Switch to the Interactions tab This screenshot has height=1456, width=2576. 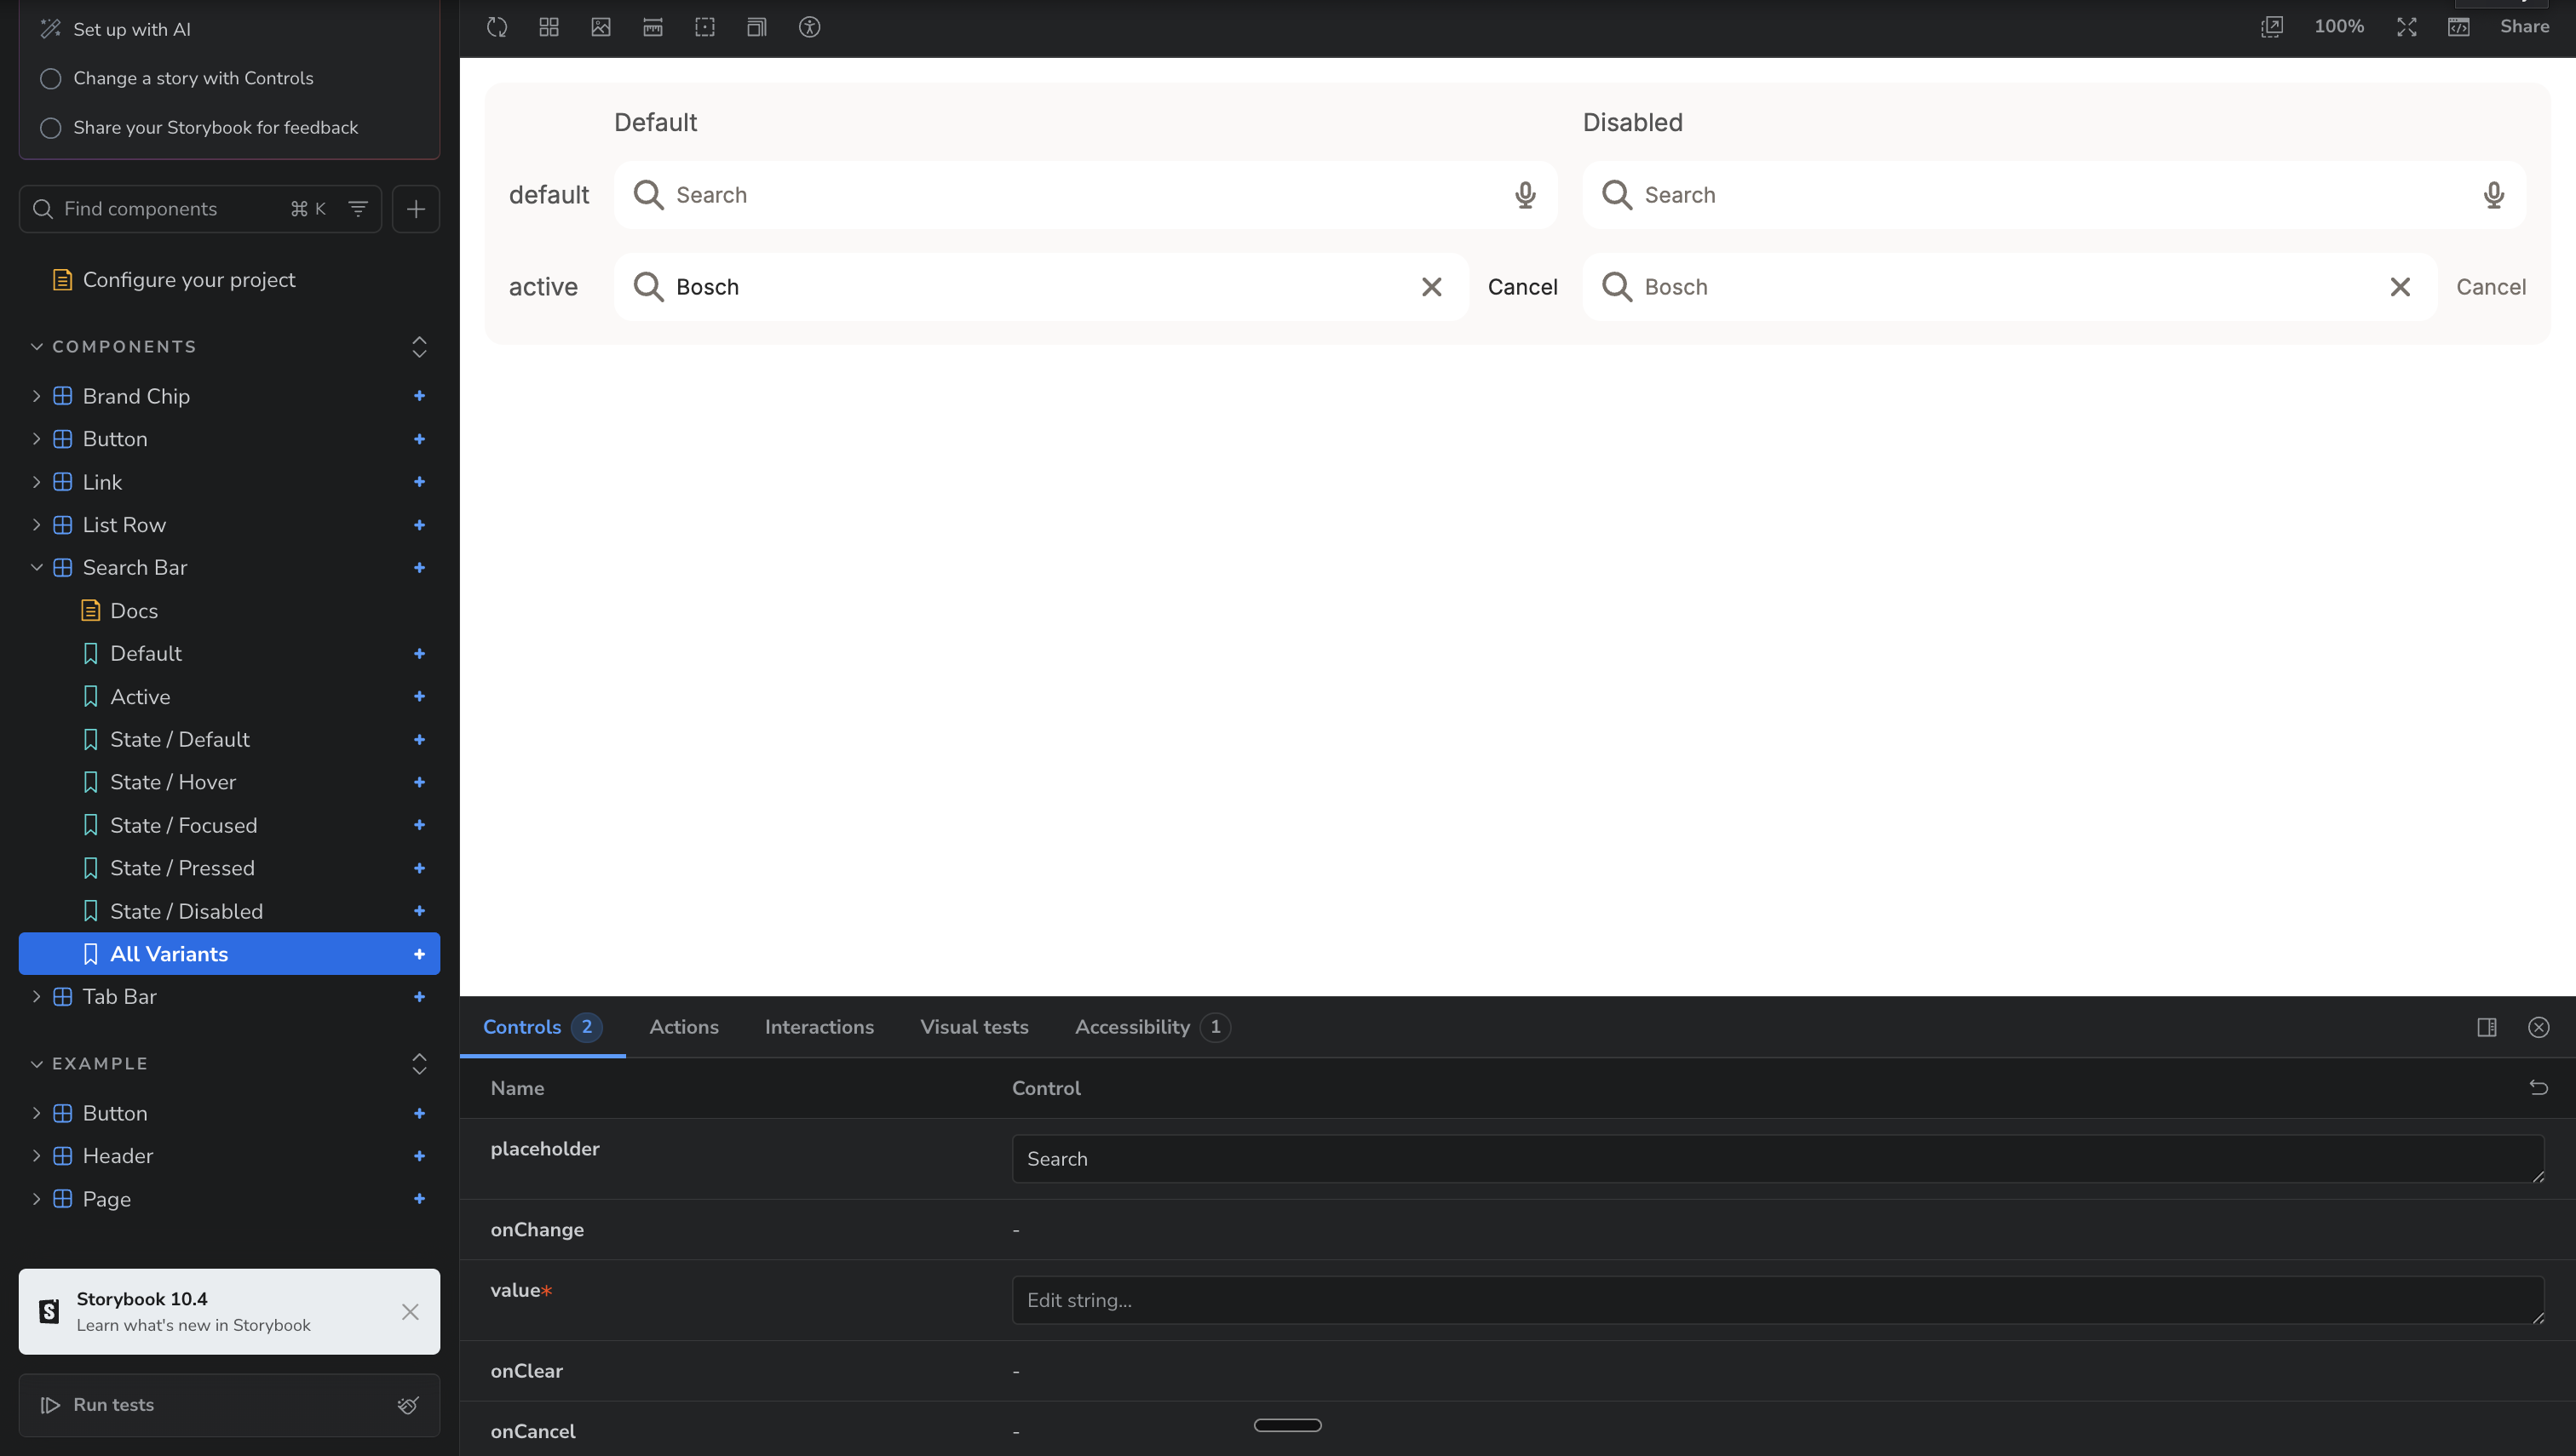[x=819, y=1027]
